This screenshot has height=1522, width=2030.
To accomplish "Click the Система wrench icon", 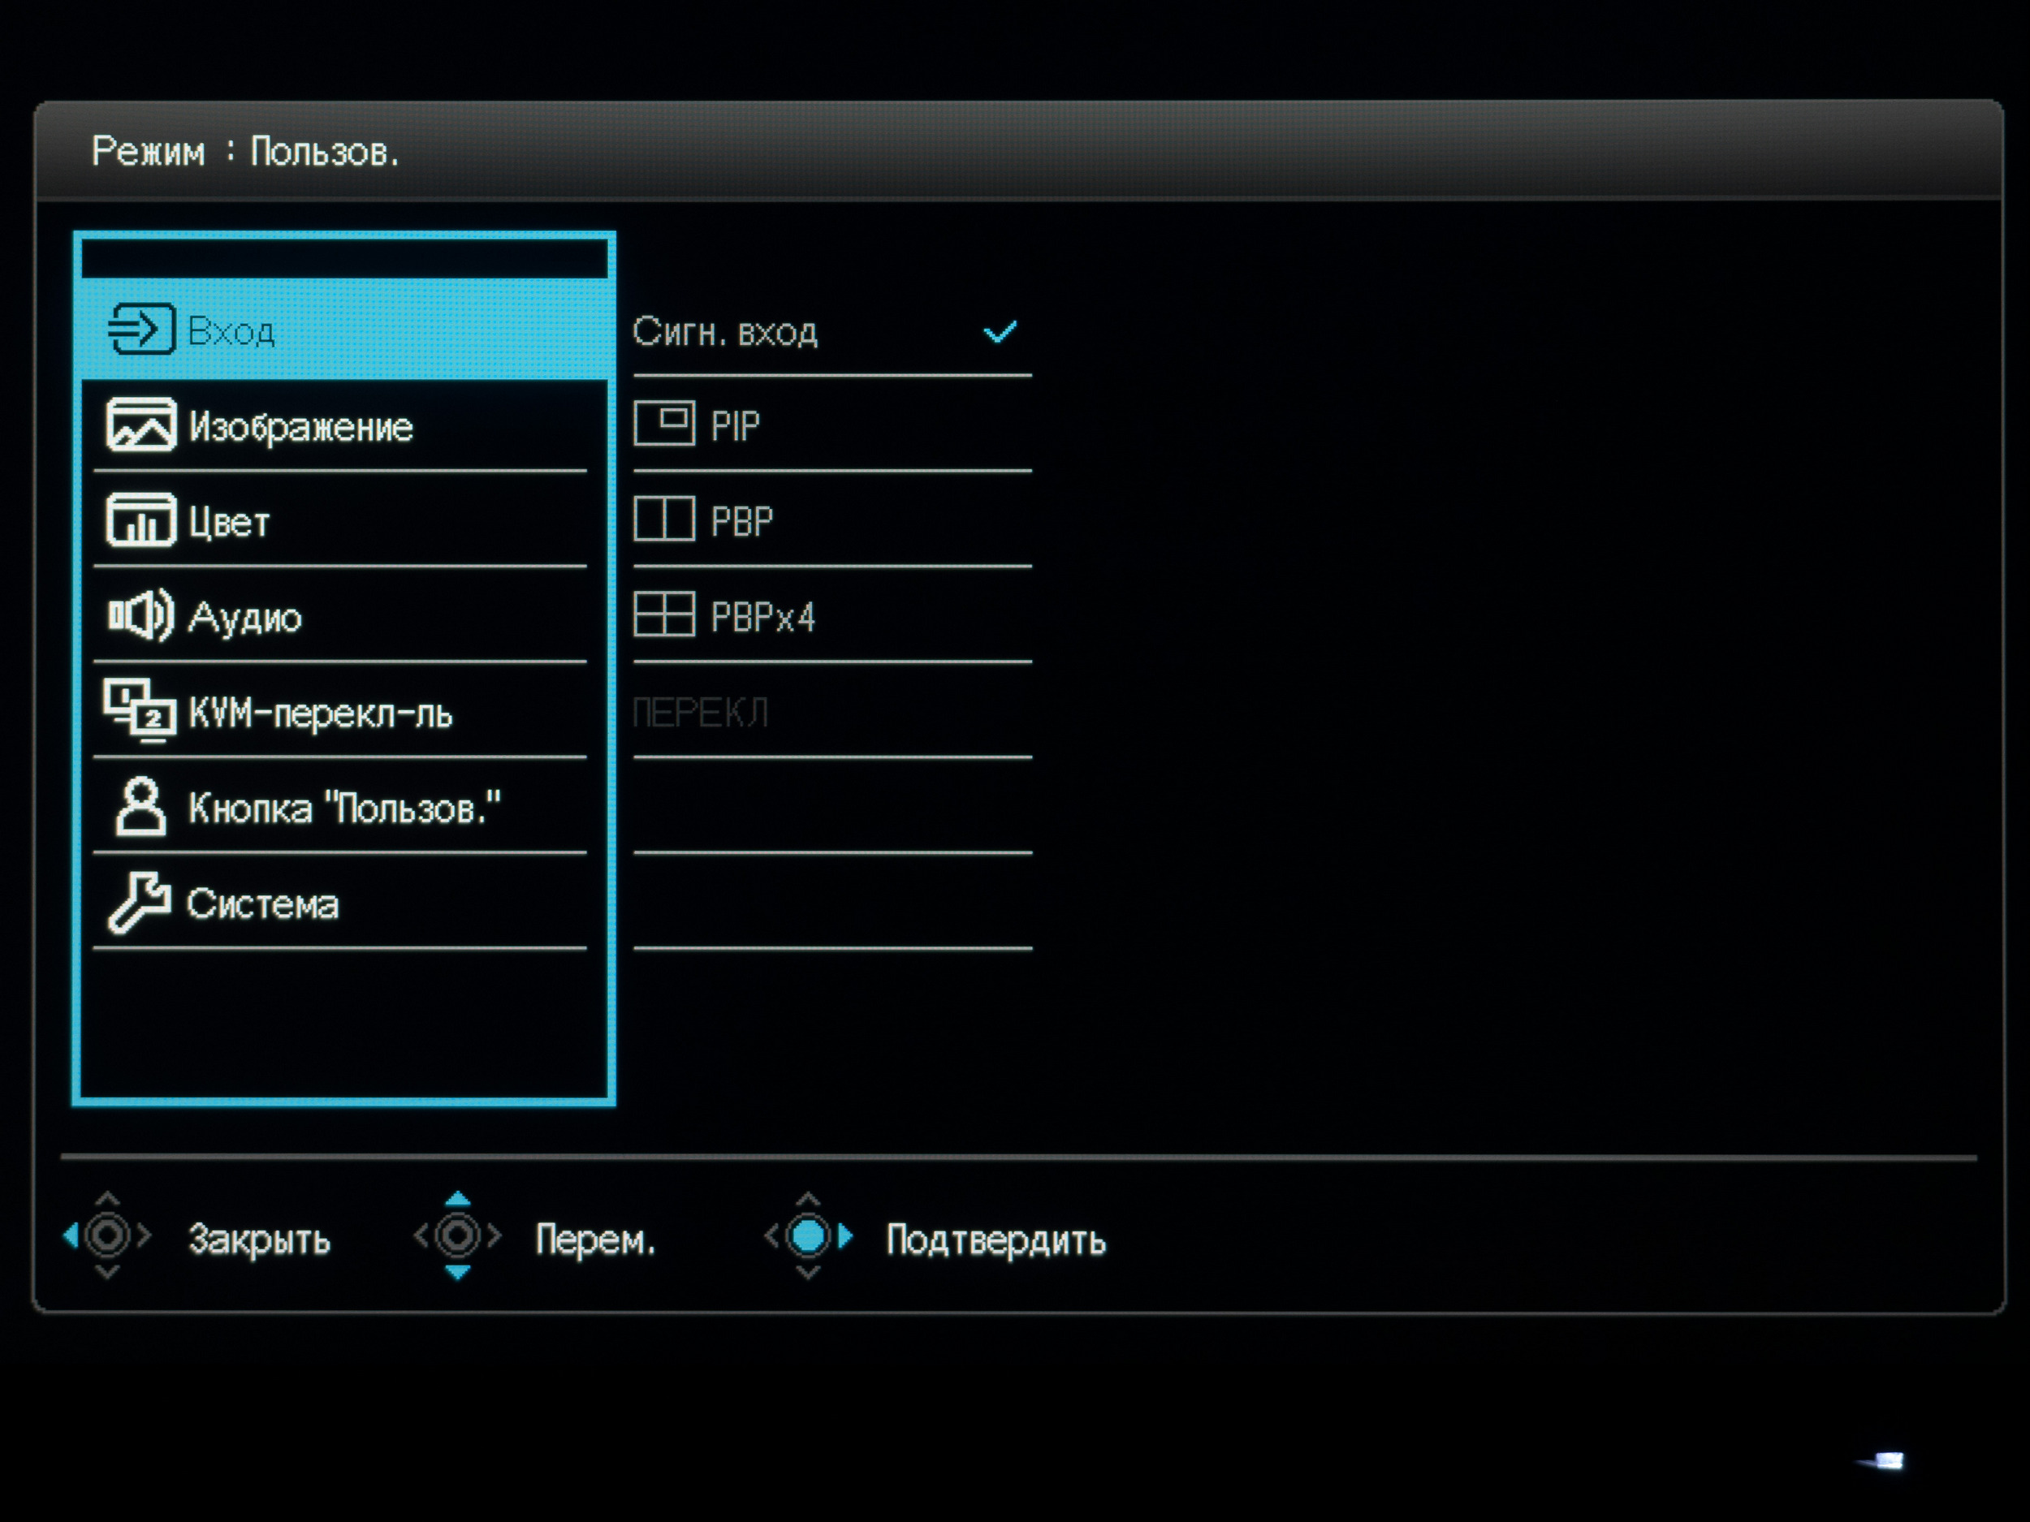I will click(x=140, y=903).
